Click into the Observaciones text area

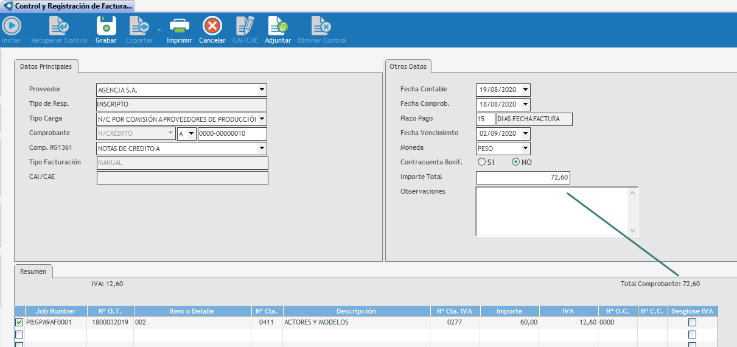pos(551,211)
